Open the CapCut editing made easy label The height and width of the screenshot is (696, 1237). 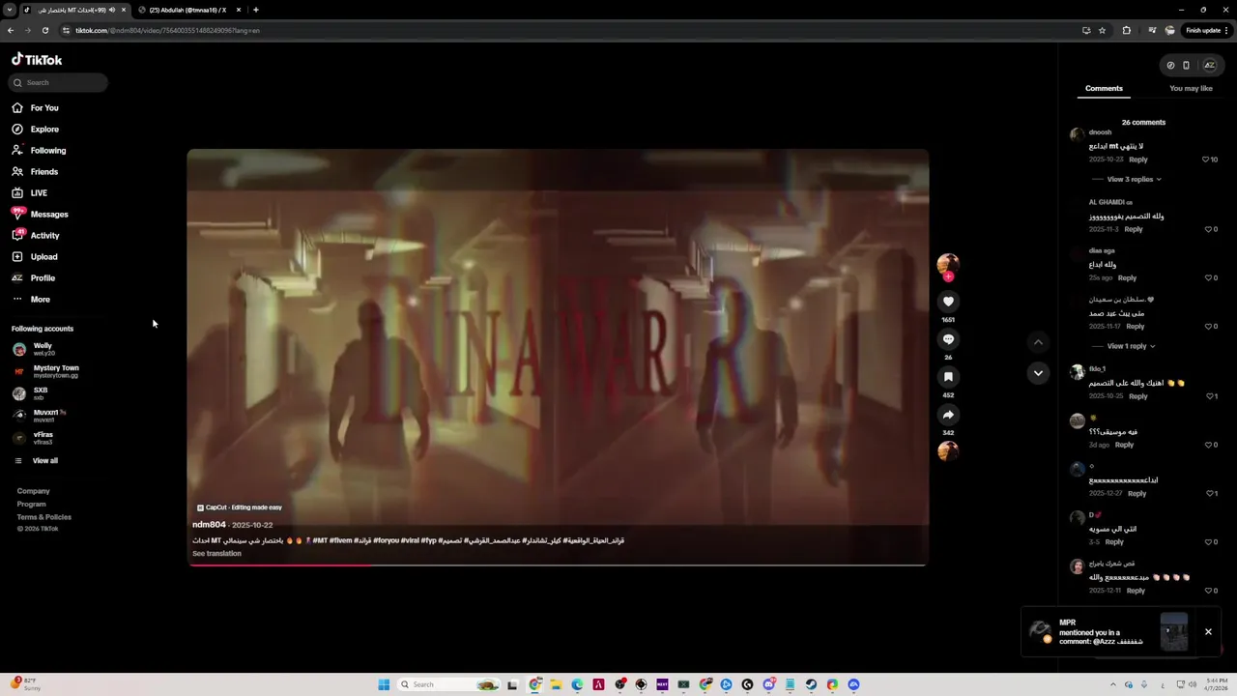coord(240,507)
